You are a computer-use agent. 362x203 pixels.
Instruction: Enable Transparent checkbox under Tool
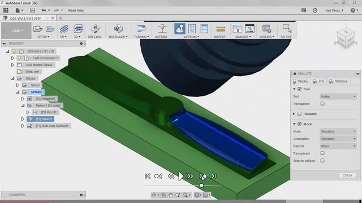322,104
